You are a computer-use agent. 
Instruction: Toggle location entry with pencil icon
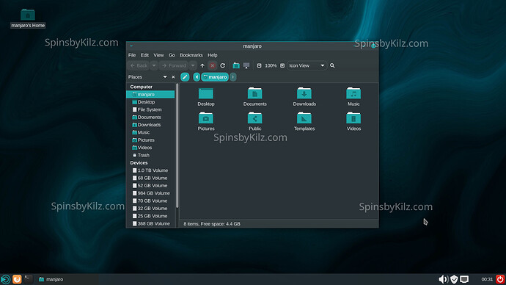pos(185,77)
